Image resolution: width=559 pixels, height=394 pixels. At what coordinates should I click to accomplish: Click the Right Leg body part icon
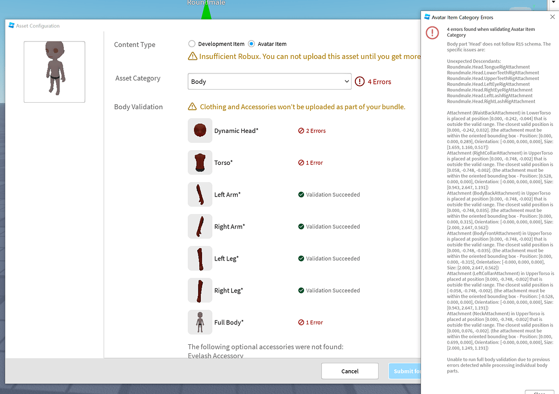tap(200, 290)
